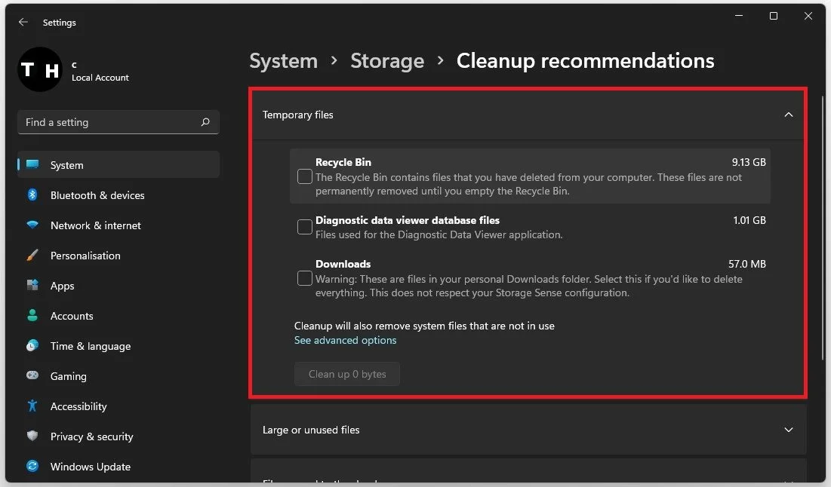Viewport: 831px width, 487px height.
Task: Expand the Large or unused files chevron
Action: click(x=789, y=430)
